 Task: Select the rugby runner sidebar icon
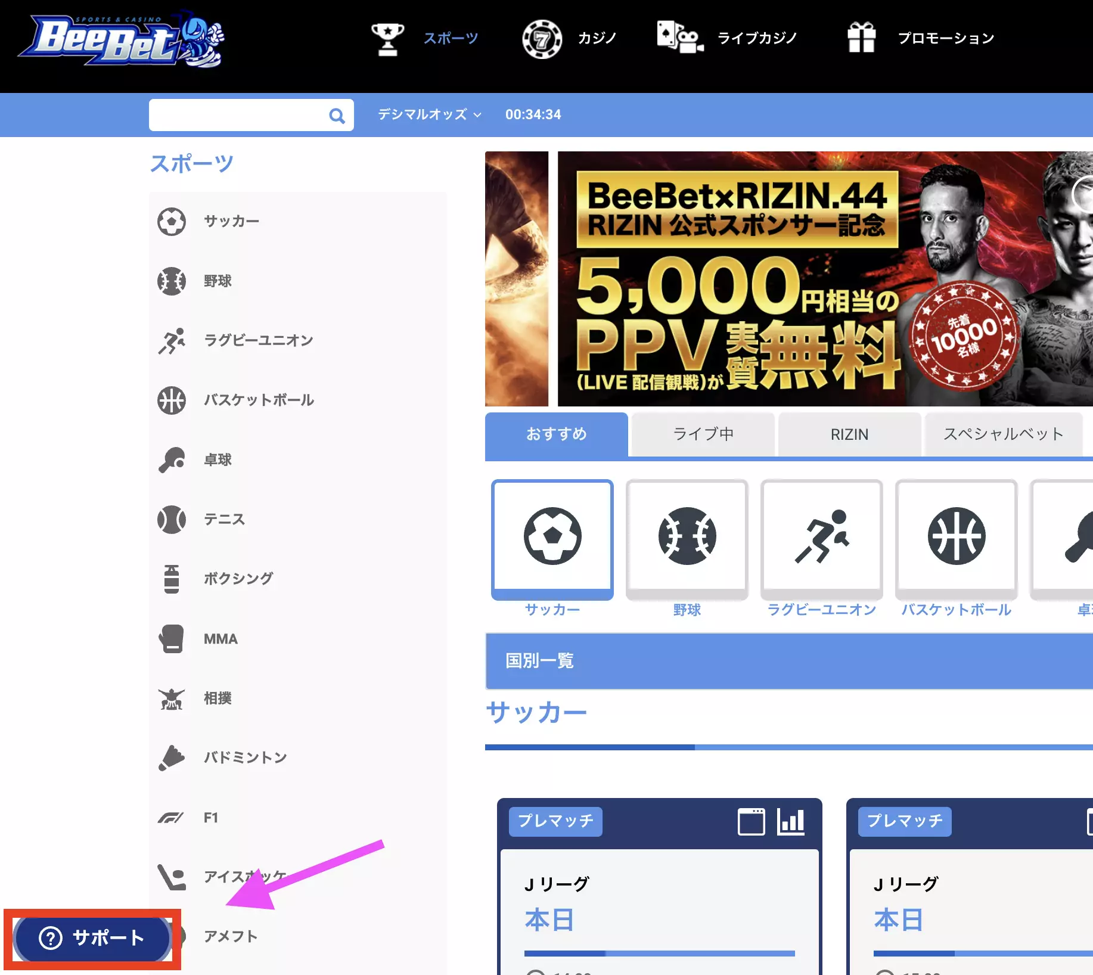[x=172, y=341]
